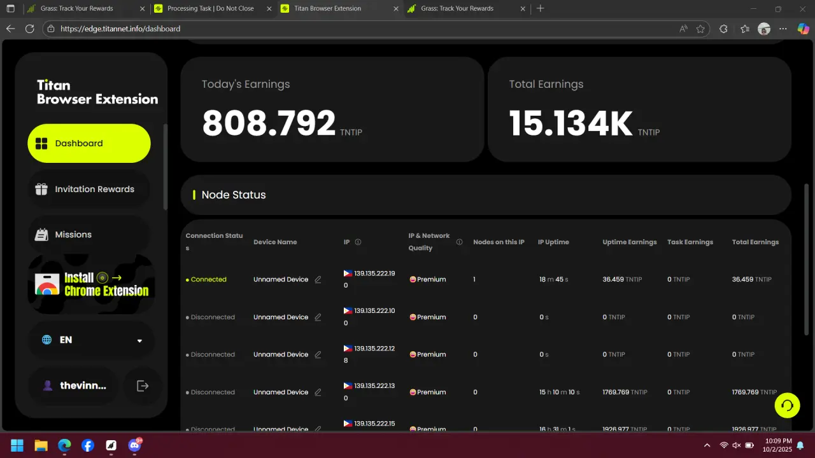Open Facebook from taskbar
Screen dimensions: 815x458
pos(88,445)
